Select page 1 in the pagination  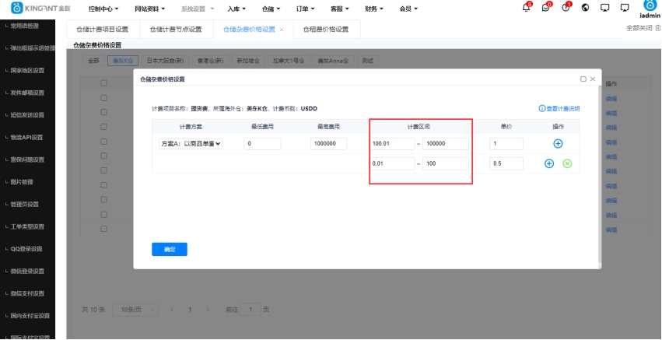[x=190, y=310]
